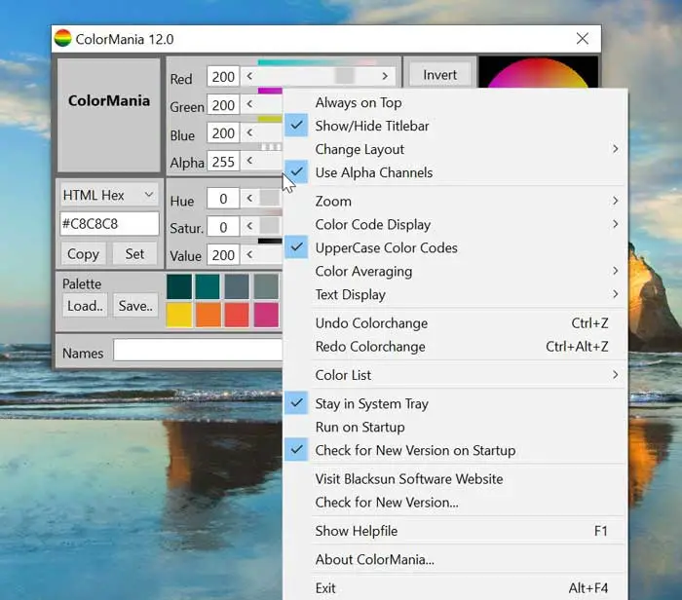Open Color Averaging submenu
This screenshot has height=600, width=682.
[x=455, y=271]
